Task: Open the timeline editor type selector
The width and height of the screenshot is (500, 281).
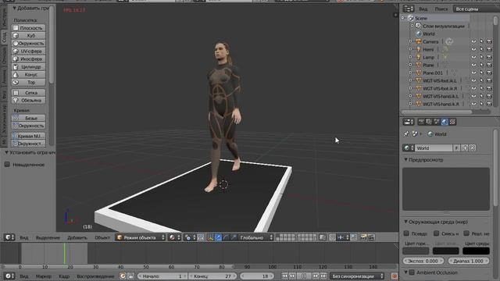Action: (x=9, y=276)
